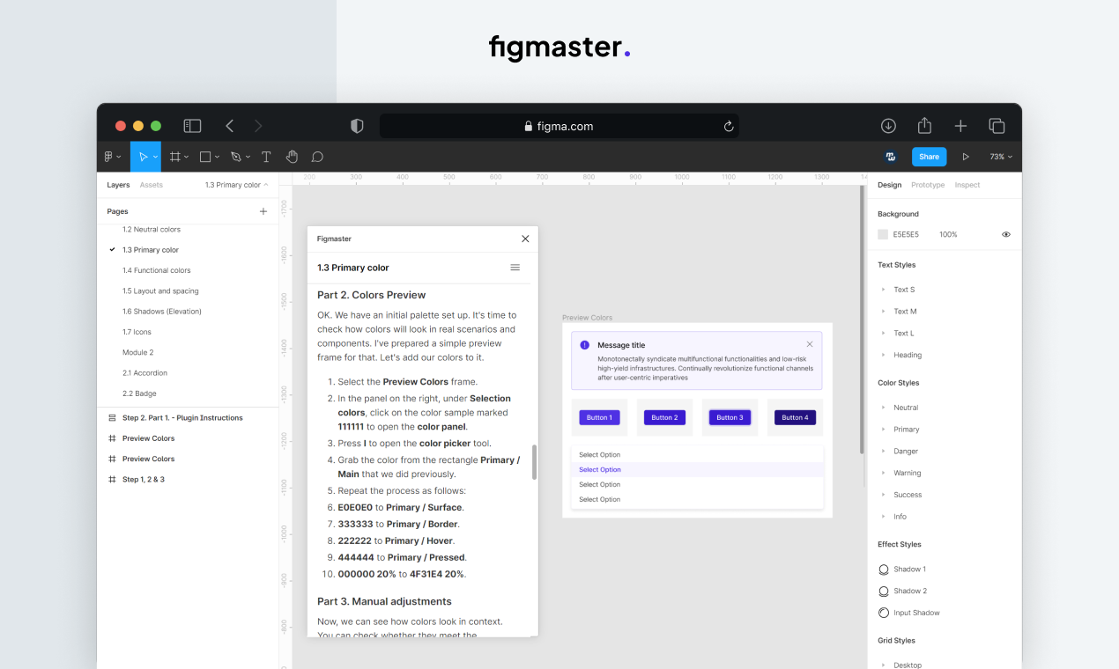The height and width of the screenshot is (669, 1119).
Task: Select the Rectangle shape tool
Action: click(x=204, y=156)
